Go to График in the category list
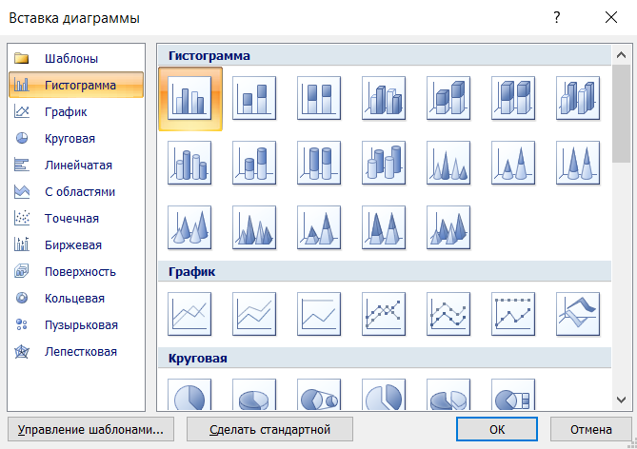637x449 pixels. (x=76, y=111)
